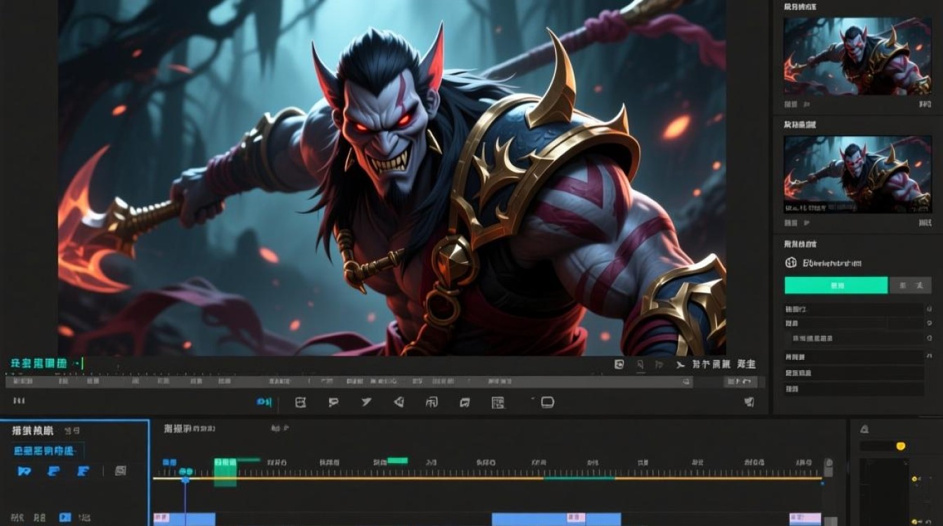Click the main video preview image
Viewport: 943px width, 526px height.
coord(392,177)
